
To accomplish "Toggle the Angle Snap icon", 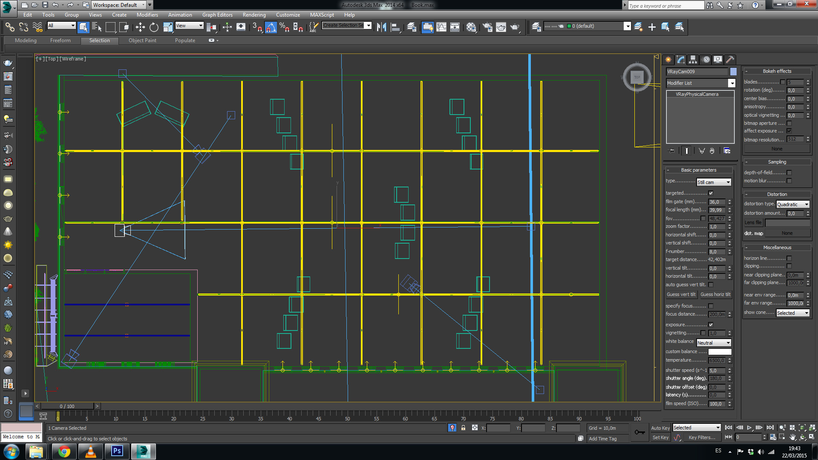I will tap(271, 27).
